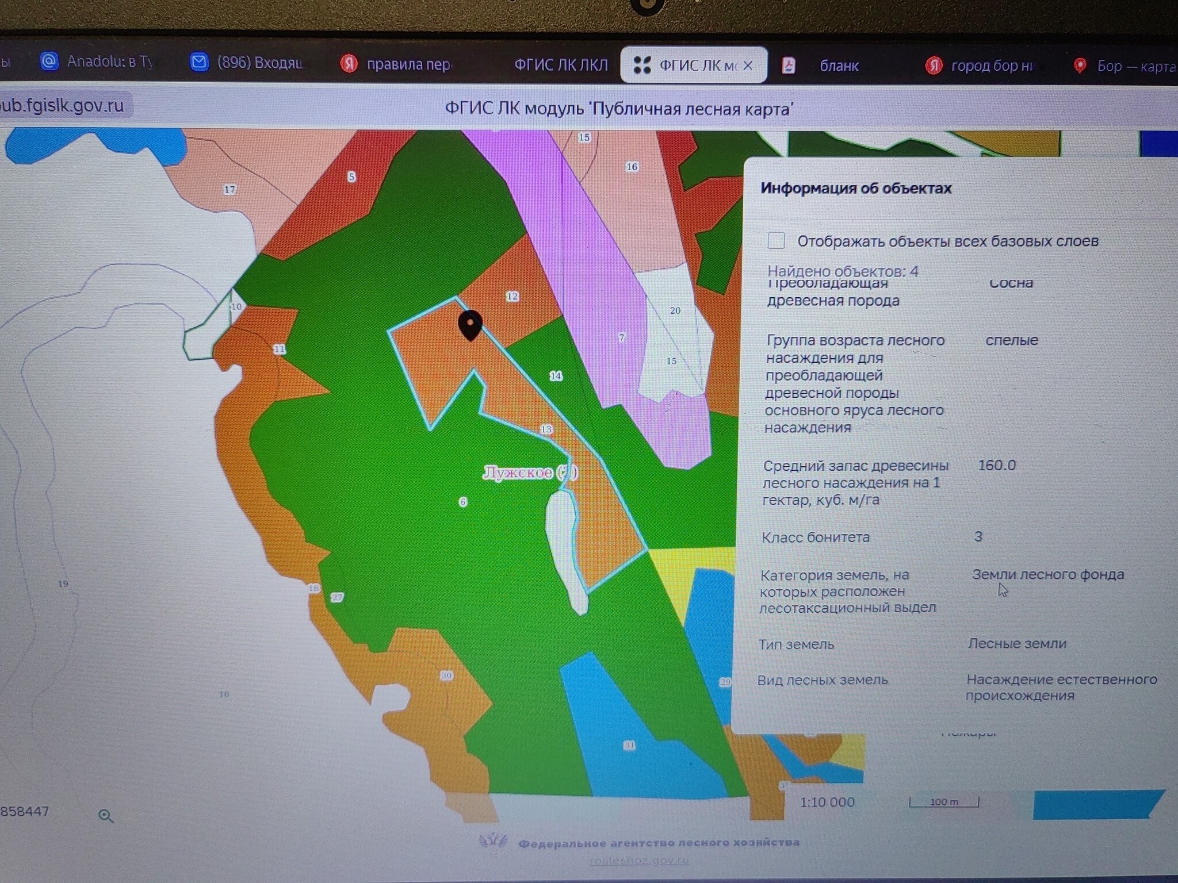
Task: Click the Лужское label on map
Action: 518,473
